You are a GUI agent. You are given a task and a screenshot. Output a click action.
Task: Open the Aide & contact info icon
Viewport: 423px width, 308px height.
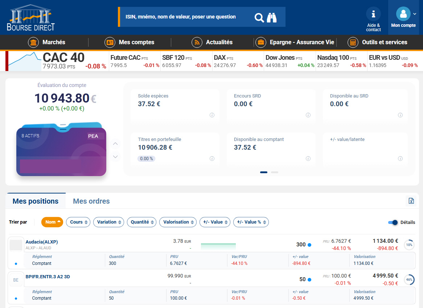pos(373,14)
